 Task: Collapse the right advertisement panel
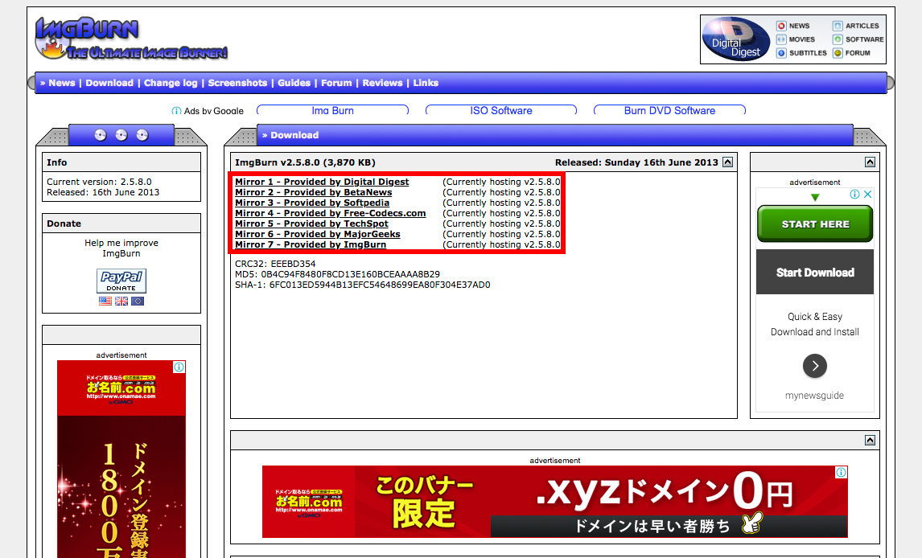[871, 162]
